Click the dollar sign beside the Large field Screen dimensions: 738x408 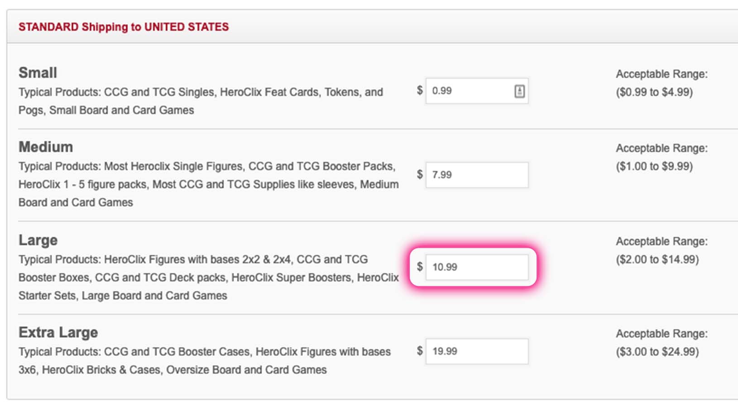pyautogui.click(x=420, y=267)
